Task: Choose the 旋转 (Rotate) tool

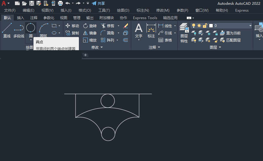Action: (x=90, y=26)
